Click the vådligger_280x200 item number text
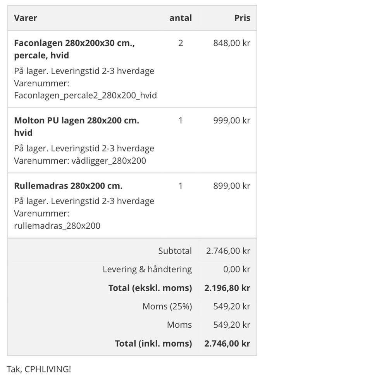 point(109,161)
